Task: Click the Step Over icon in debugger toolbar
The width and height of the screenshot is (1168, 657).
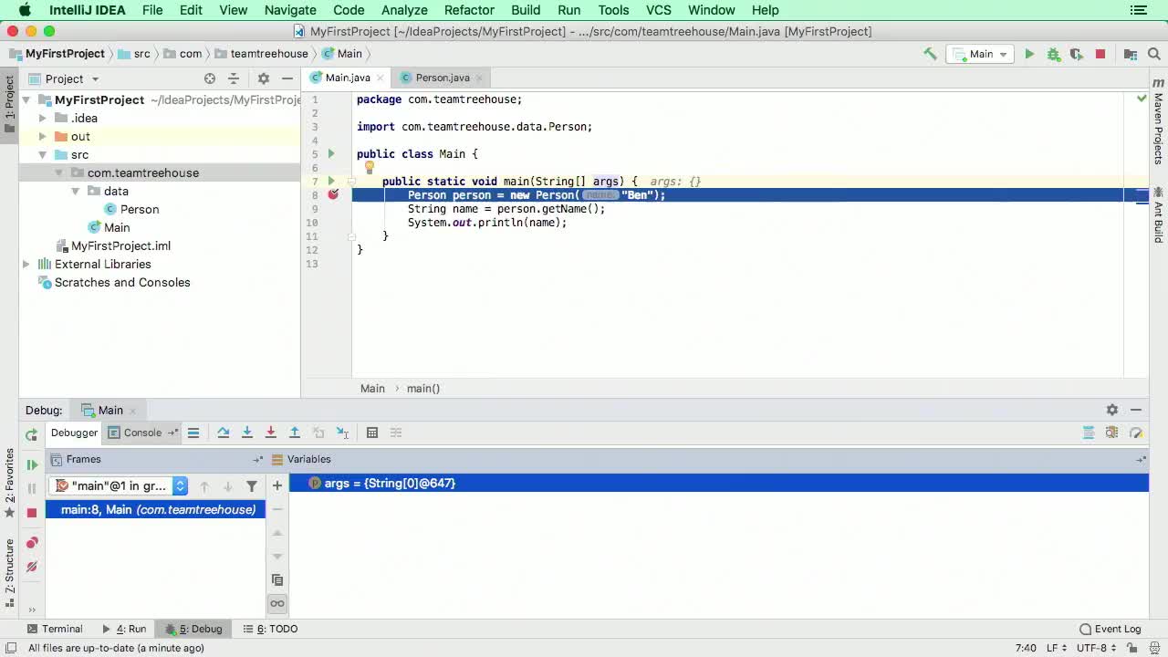Action: [x=224, y=433]
